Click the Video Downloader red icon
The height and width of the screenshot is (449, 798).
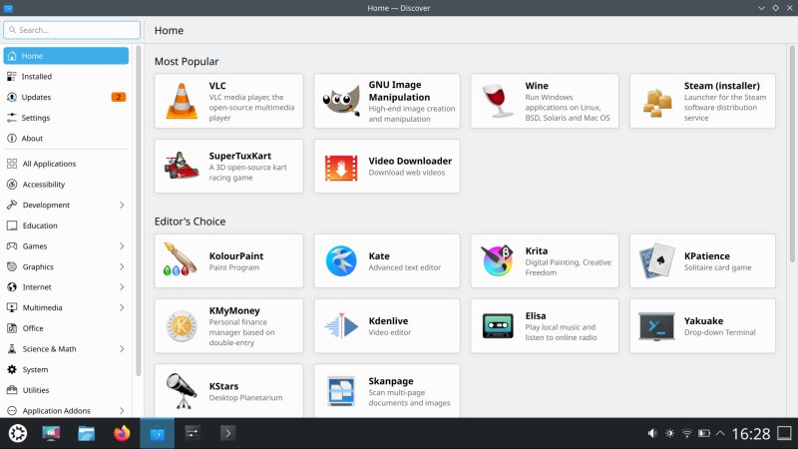(341, 168)
